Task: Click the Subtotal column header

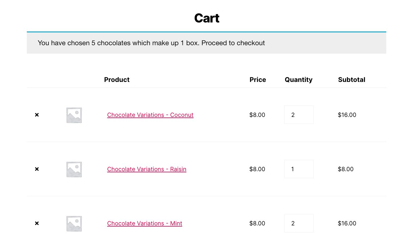Action: click(352, 80)
